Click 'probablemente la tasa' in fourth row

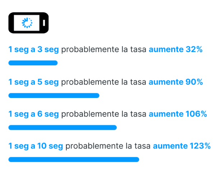tap(108, 146)
